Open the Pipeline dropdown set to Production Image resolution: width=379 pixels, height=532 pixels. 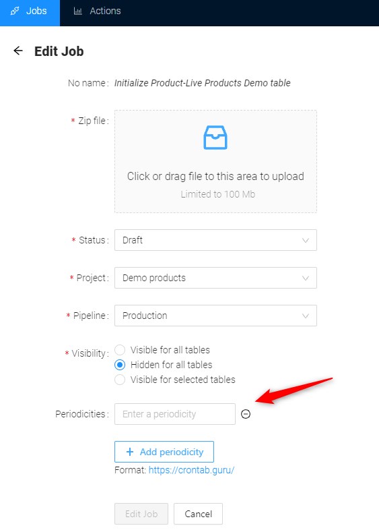[x=215, y=316]
